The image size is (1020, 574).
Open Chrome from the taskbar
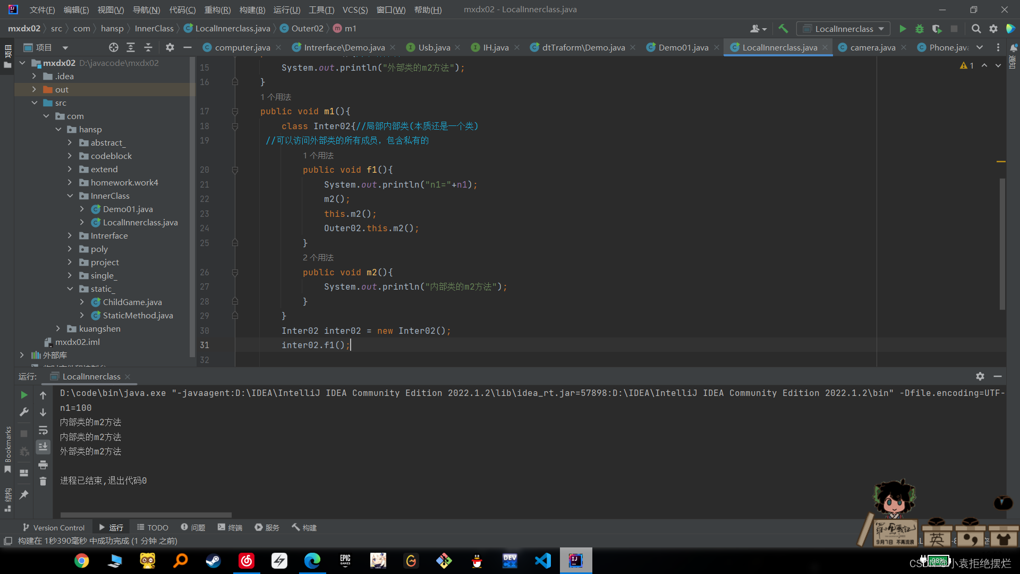click(x=81, y=561)
